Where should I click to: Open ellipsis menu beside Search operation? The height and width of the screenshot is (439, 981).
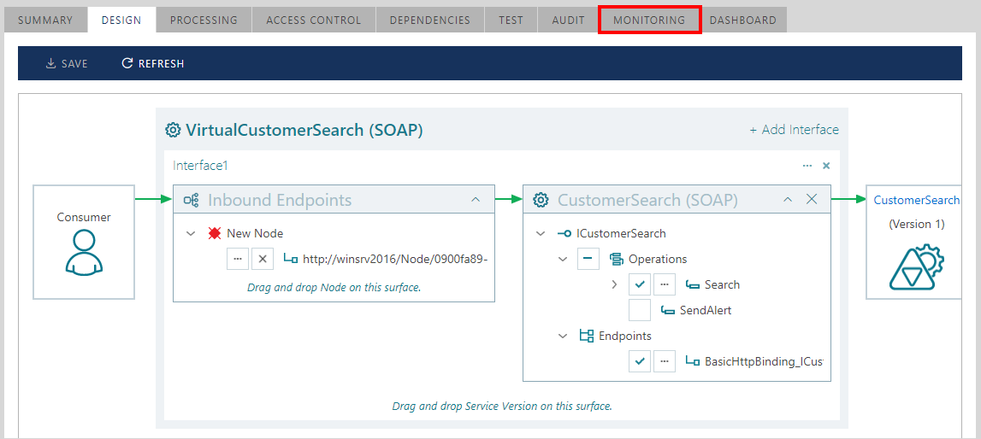click(665, 284)
